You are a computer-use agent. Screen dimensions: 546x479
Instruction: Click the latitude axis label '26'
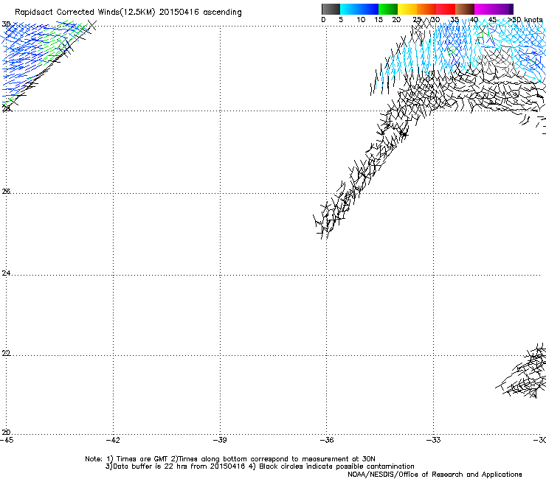point(6,192)
